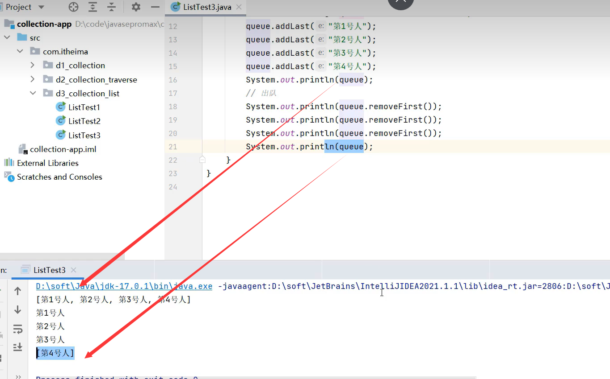The height and width of the screenshot is (379, 610).
Task: Select collection-app.iml file
Action: (x=63, y=149)
